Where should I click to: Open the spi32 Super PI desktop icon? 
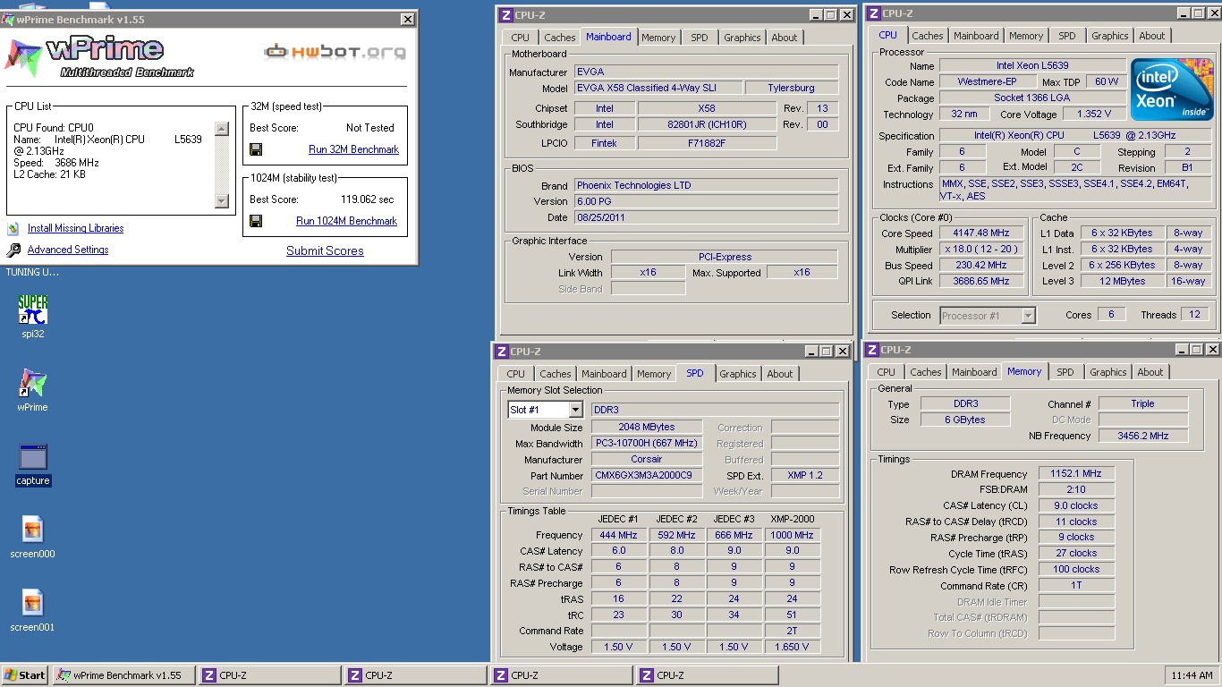[33, 310]
